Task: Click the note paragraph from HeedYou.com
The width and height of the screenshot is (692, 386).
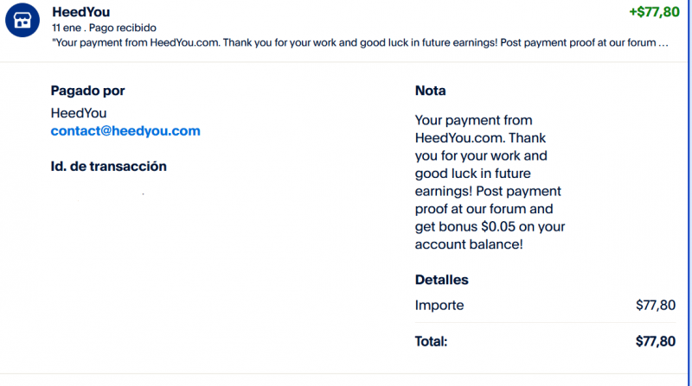Action: pos(490,182)
